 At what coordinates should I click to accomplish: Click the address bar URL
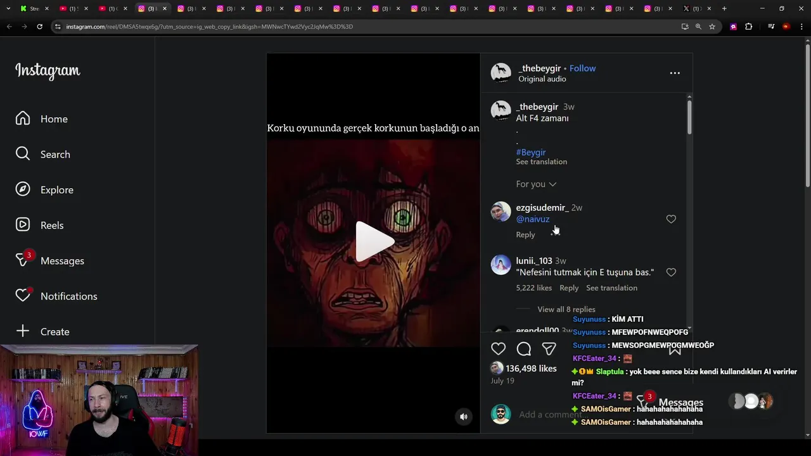coord(209,27)
